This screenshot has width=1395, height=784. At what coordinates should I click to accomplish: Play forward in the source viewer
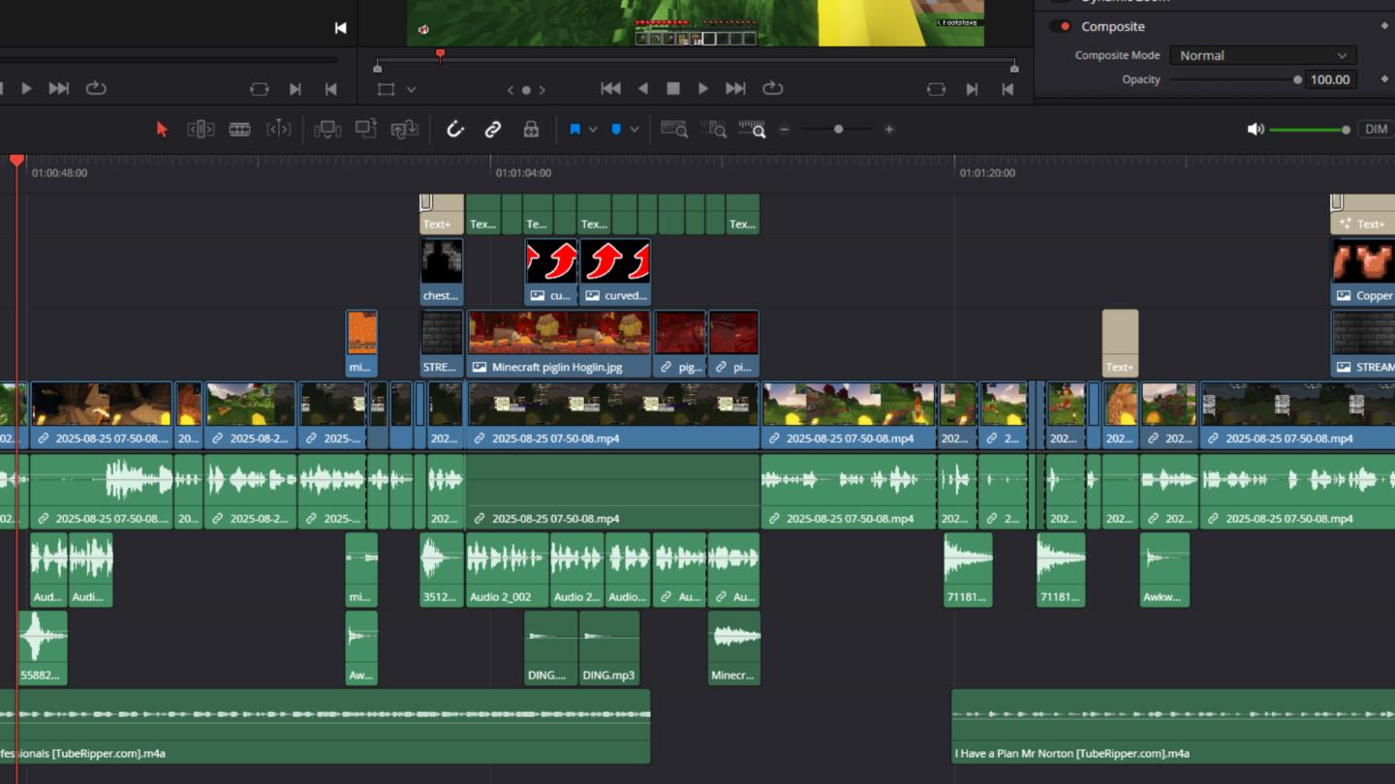tap(26, 88)
